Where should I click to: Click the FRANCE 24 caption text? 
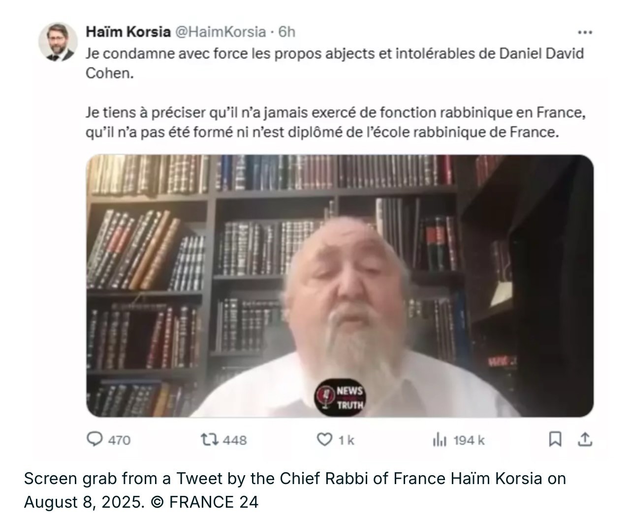pyautogui.click(x=213, y=502)
